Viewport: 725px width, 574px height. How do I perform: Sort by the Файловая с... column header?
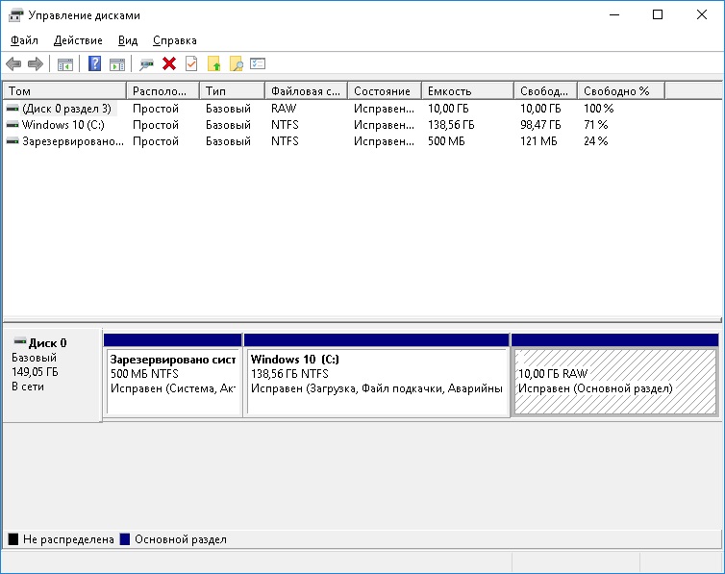tap(306, 91)
